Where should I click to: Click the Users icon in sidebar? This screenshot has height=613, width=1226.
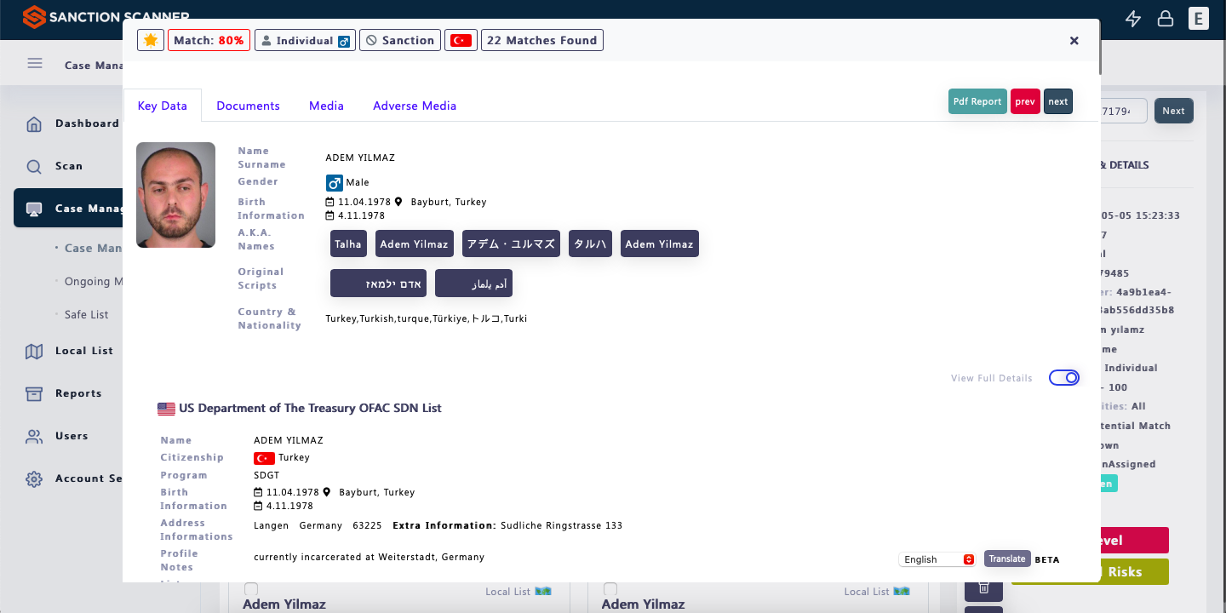point(34,436)
